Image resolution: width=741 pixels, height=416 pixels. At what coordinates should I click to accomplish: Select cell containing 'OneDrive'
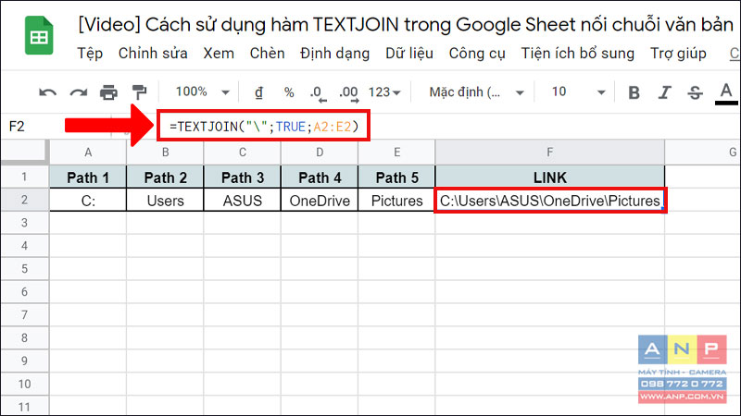(320, 201)
